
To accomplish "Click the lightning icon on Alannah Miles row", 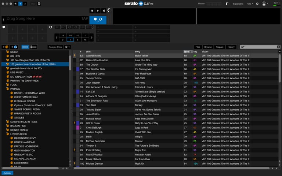I will pyautogui.click(x=75, y=55).
